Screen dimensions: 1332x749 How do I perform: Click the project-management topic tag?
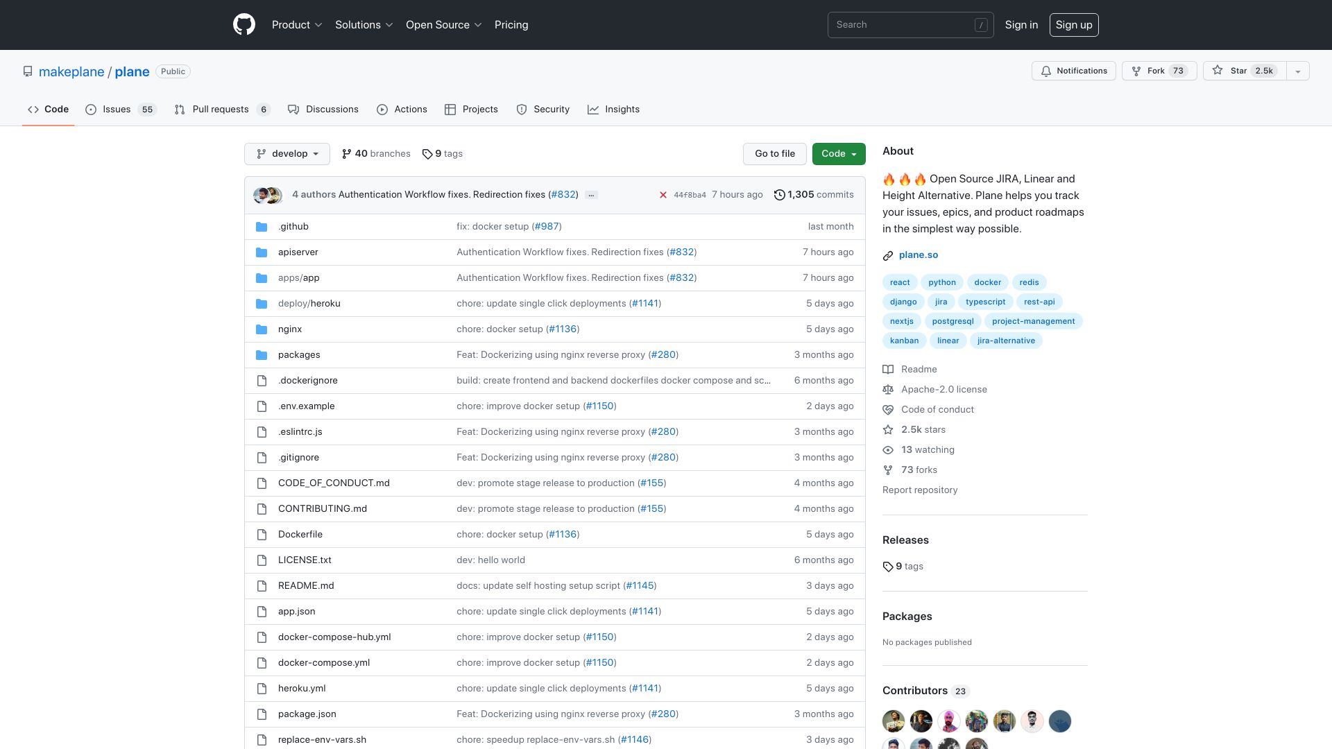click(1033, 321)
